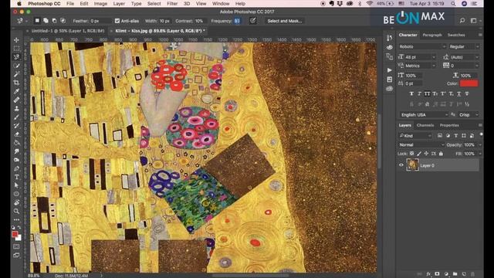The height and width of the screenshot is (278, 494).
Task: Switch to the Untitled-1 document tab
Action: point(68,31)
